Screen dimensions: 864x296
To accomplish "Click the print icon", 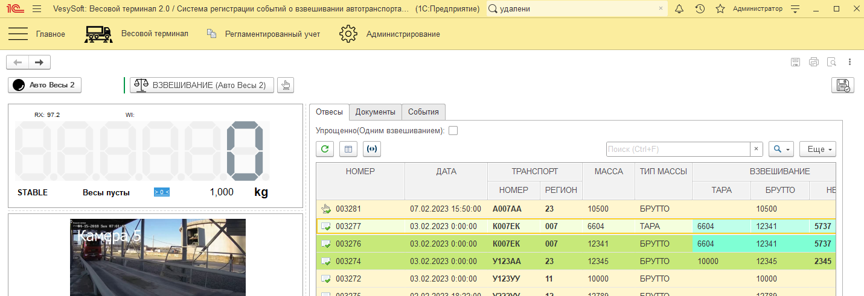I will tap(814, 62).
